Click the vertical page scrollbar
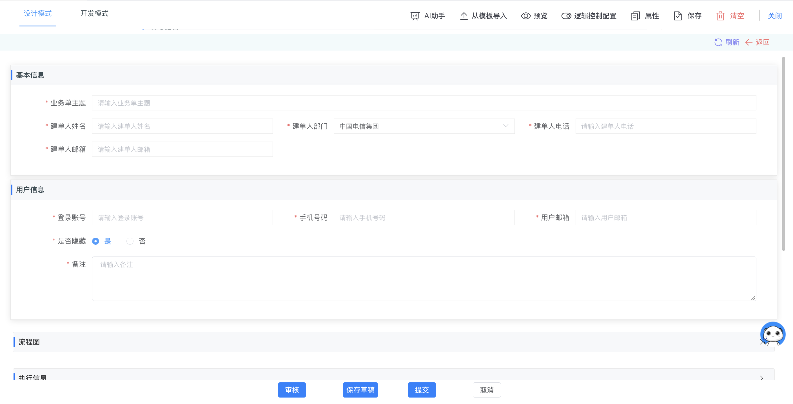The height and width of the screenshot is (404, 793). click(783, 154)
